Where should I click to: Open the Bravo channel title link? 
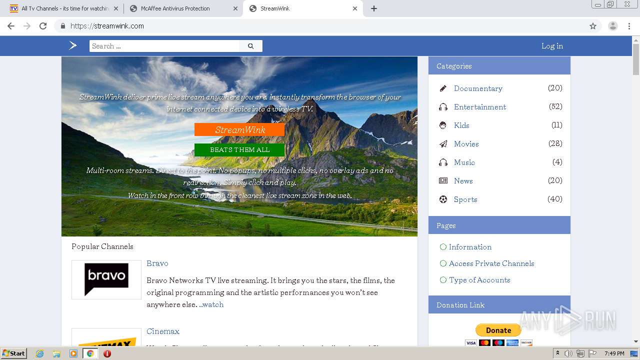[157, 263]
